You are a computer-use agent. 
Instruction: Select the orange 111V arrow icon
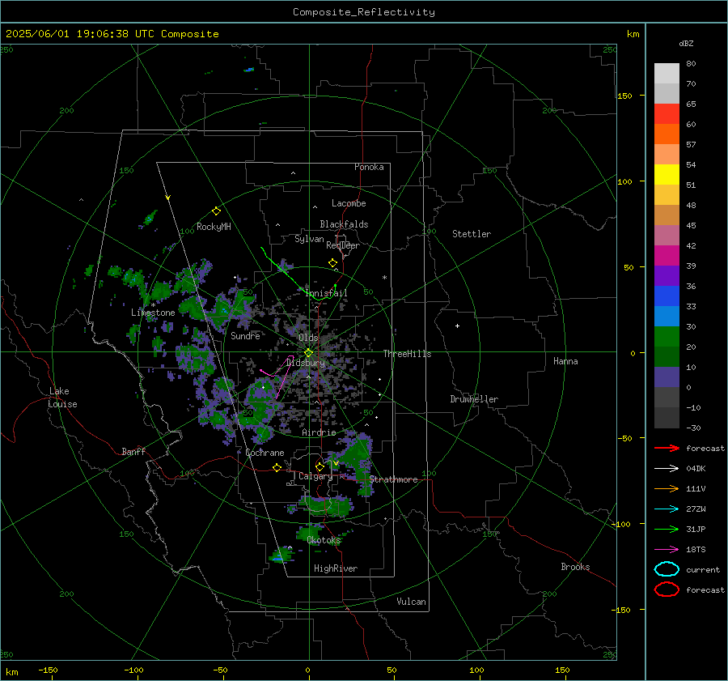[667, 488]
